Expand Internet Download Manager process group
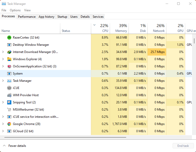 pos(3,52)
